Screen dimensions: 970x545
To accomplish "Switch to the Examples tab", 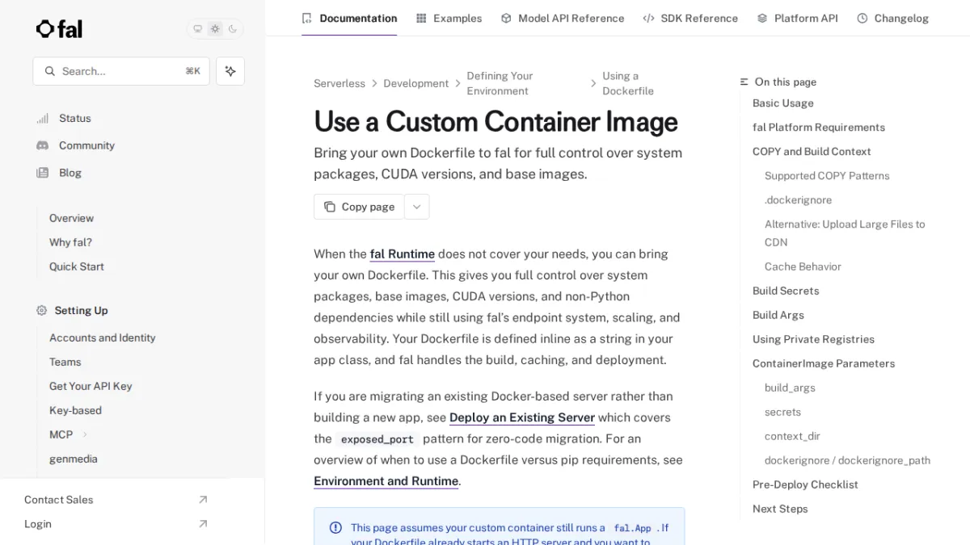I will pyautogui.click(x=449, y=18).
